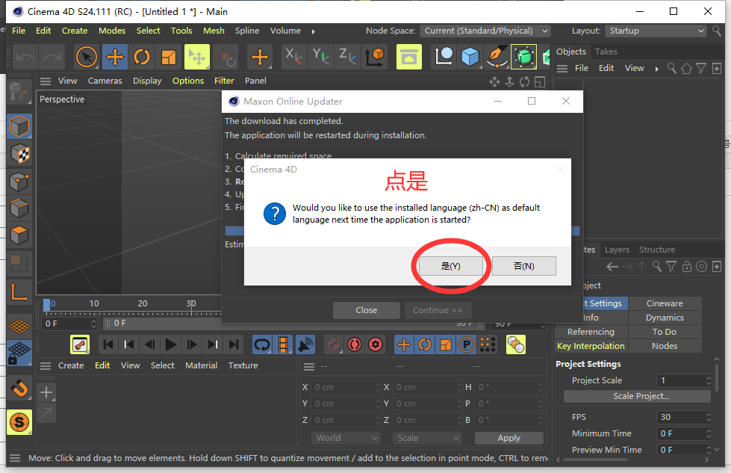
Task: Open the World coordinate dropdown
Action: [346, 438]
